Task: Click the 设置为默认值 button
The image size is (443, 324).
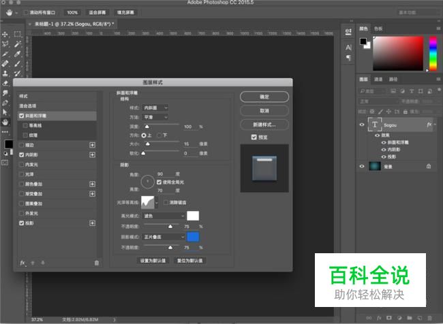Action: tap(153, 261)
